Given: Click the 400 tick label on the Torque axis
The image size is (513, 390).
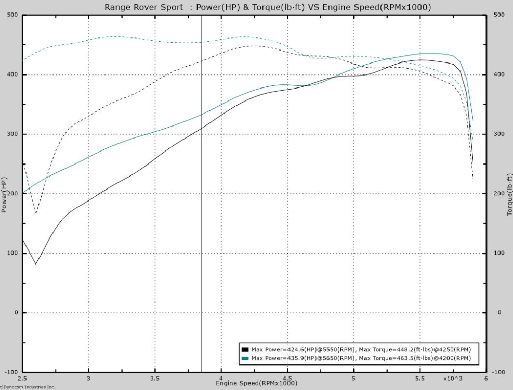Looking at the screenshot, I should [x=499, y=74].
